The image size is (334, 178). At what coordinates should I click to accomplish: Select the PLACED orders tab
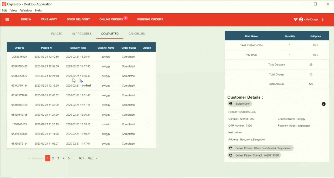(x=57, y=33)
